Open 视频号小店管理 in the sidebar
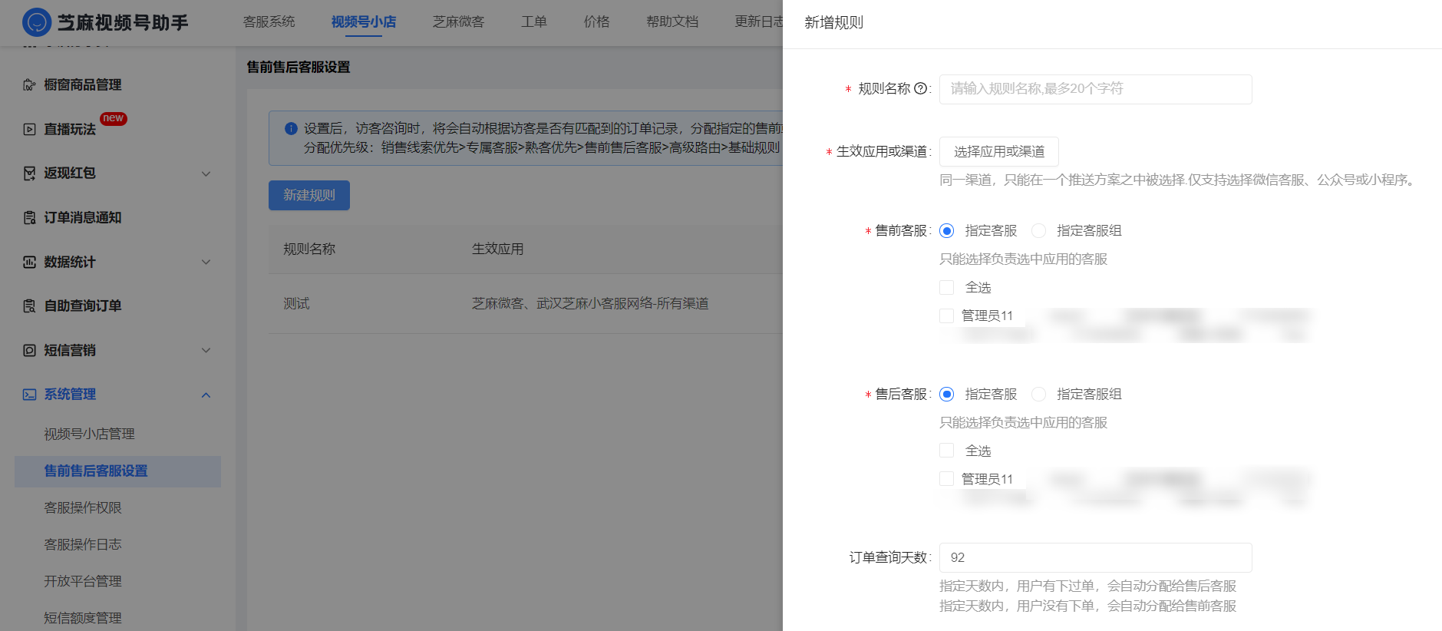This screenshot has width=1442, height=631. [89, 434]
